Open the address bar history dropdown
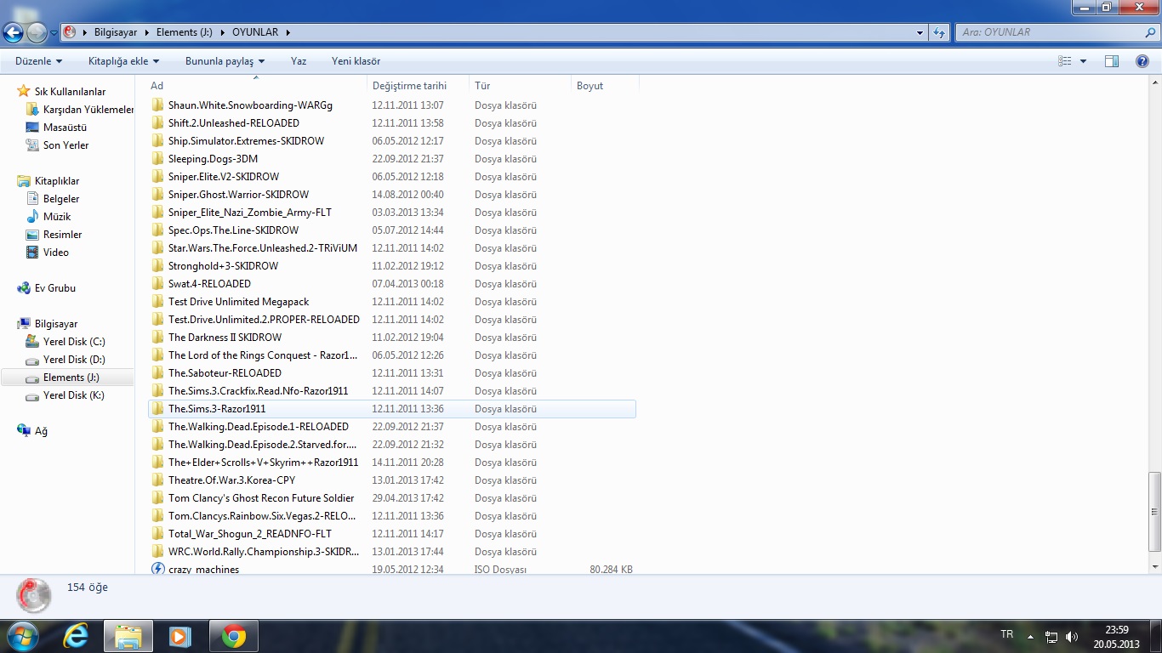Image resolution: width=1162 pixels, height=653 pixels. tap(920, 32)
